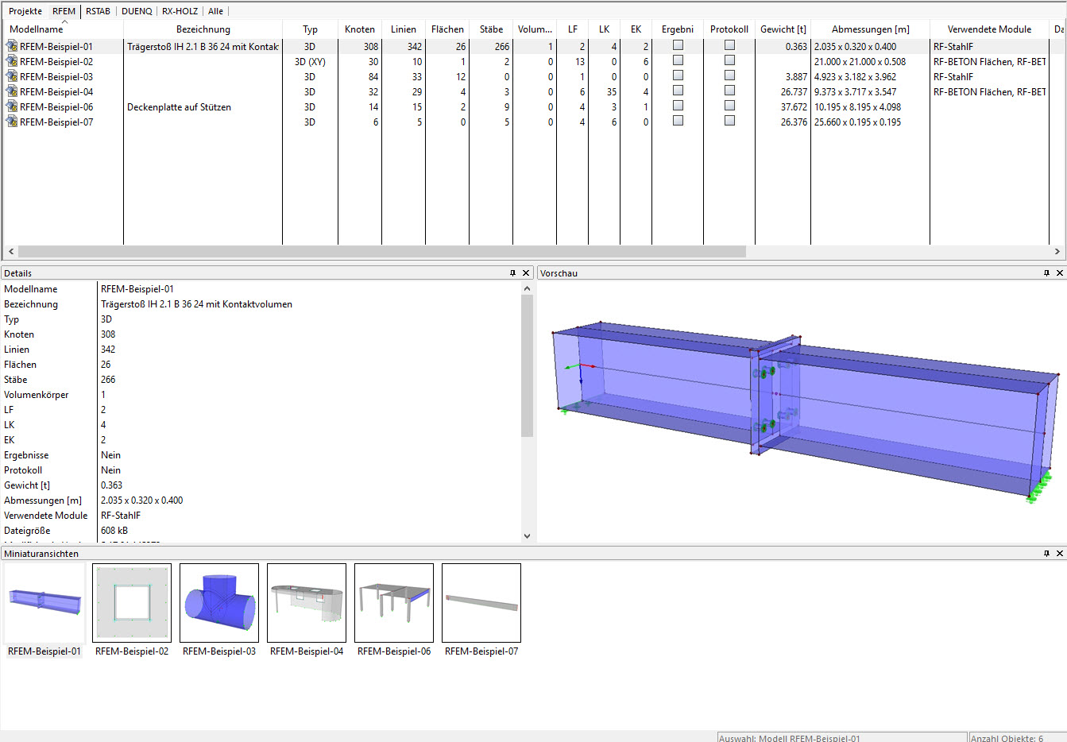Click the model icon beside RFEM-Beispiel-01
The width and height of the screenshot is (1067, 742).
[12, 46]
